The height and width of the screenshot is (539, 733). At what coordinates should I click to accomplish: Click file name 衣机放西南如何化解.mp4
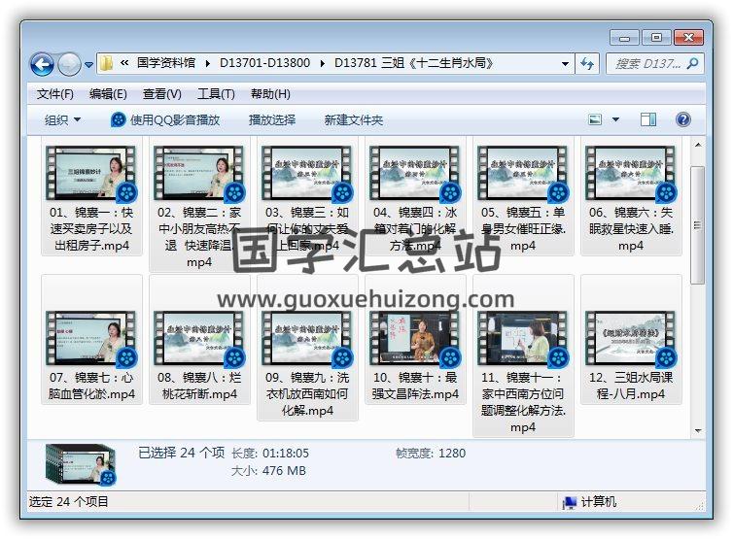307,402
